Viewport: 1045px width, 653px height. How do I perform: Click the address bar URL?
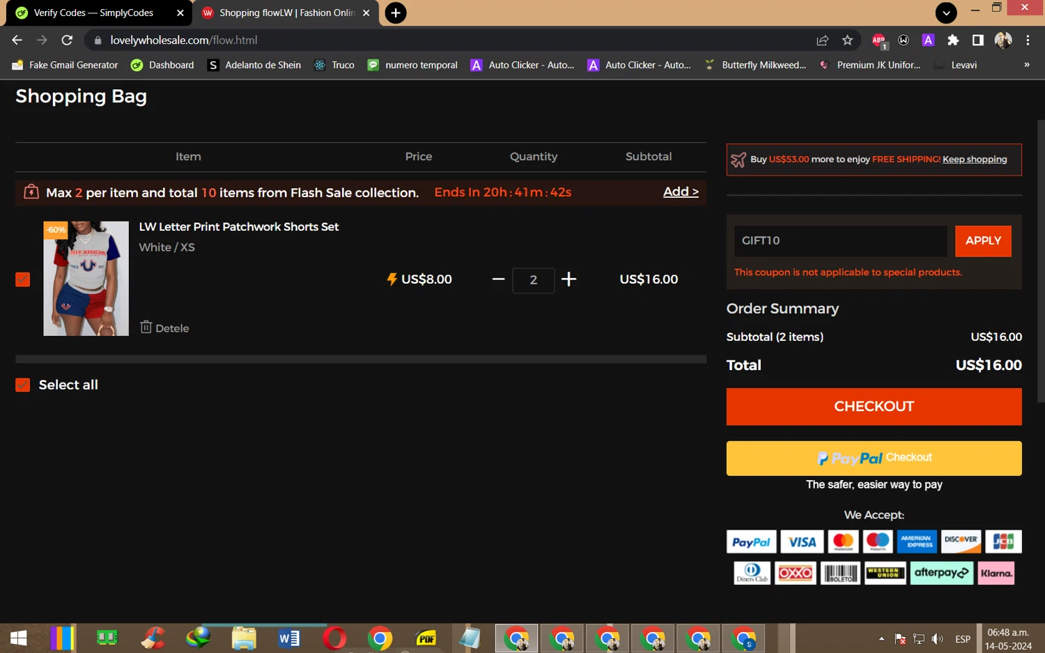(x=184, y=40)
